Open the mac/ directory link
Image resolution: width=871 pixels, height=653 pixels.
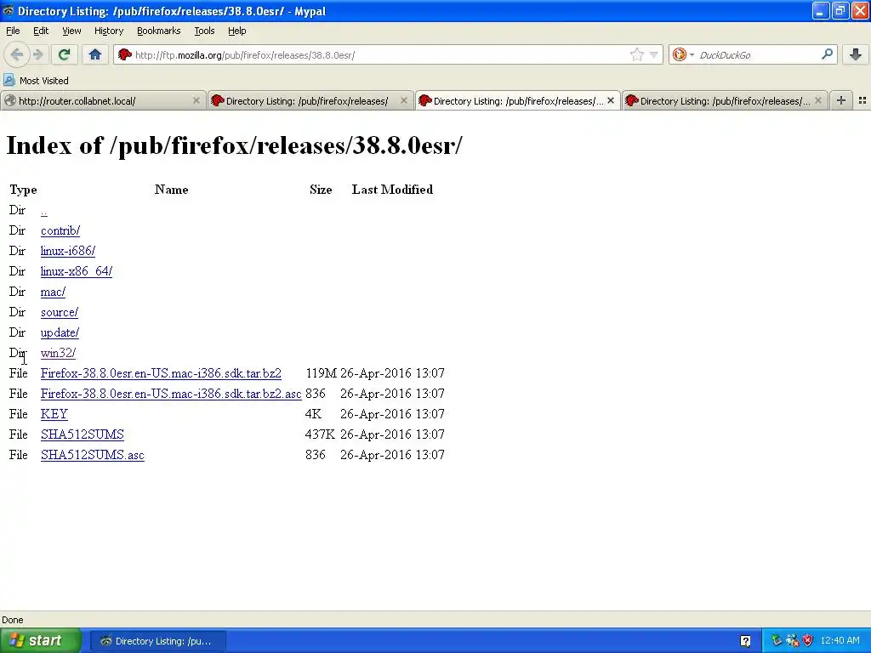[53, 292]
